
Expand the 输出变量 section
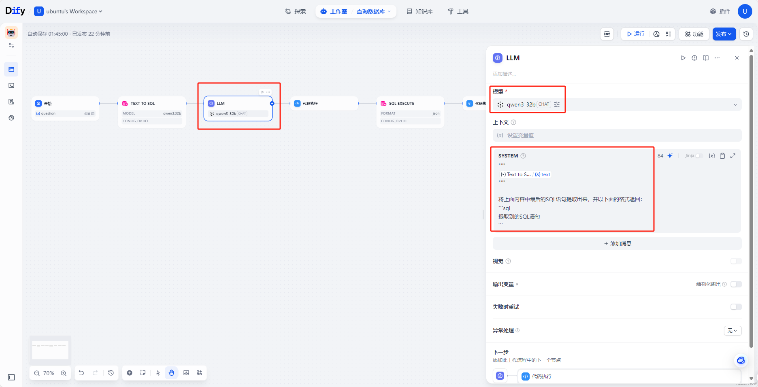(505, 284)
